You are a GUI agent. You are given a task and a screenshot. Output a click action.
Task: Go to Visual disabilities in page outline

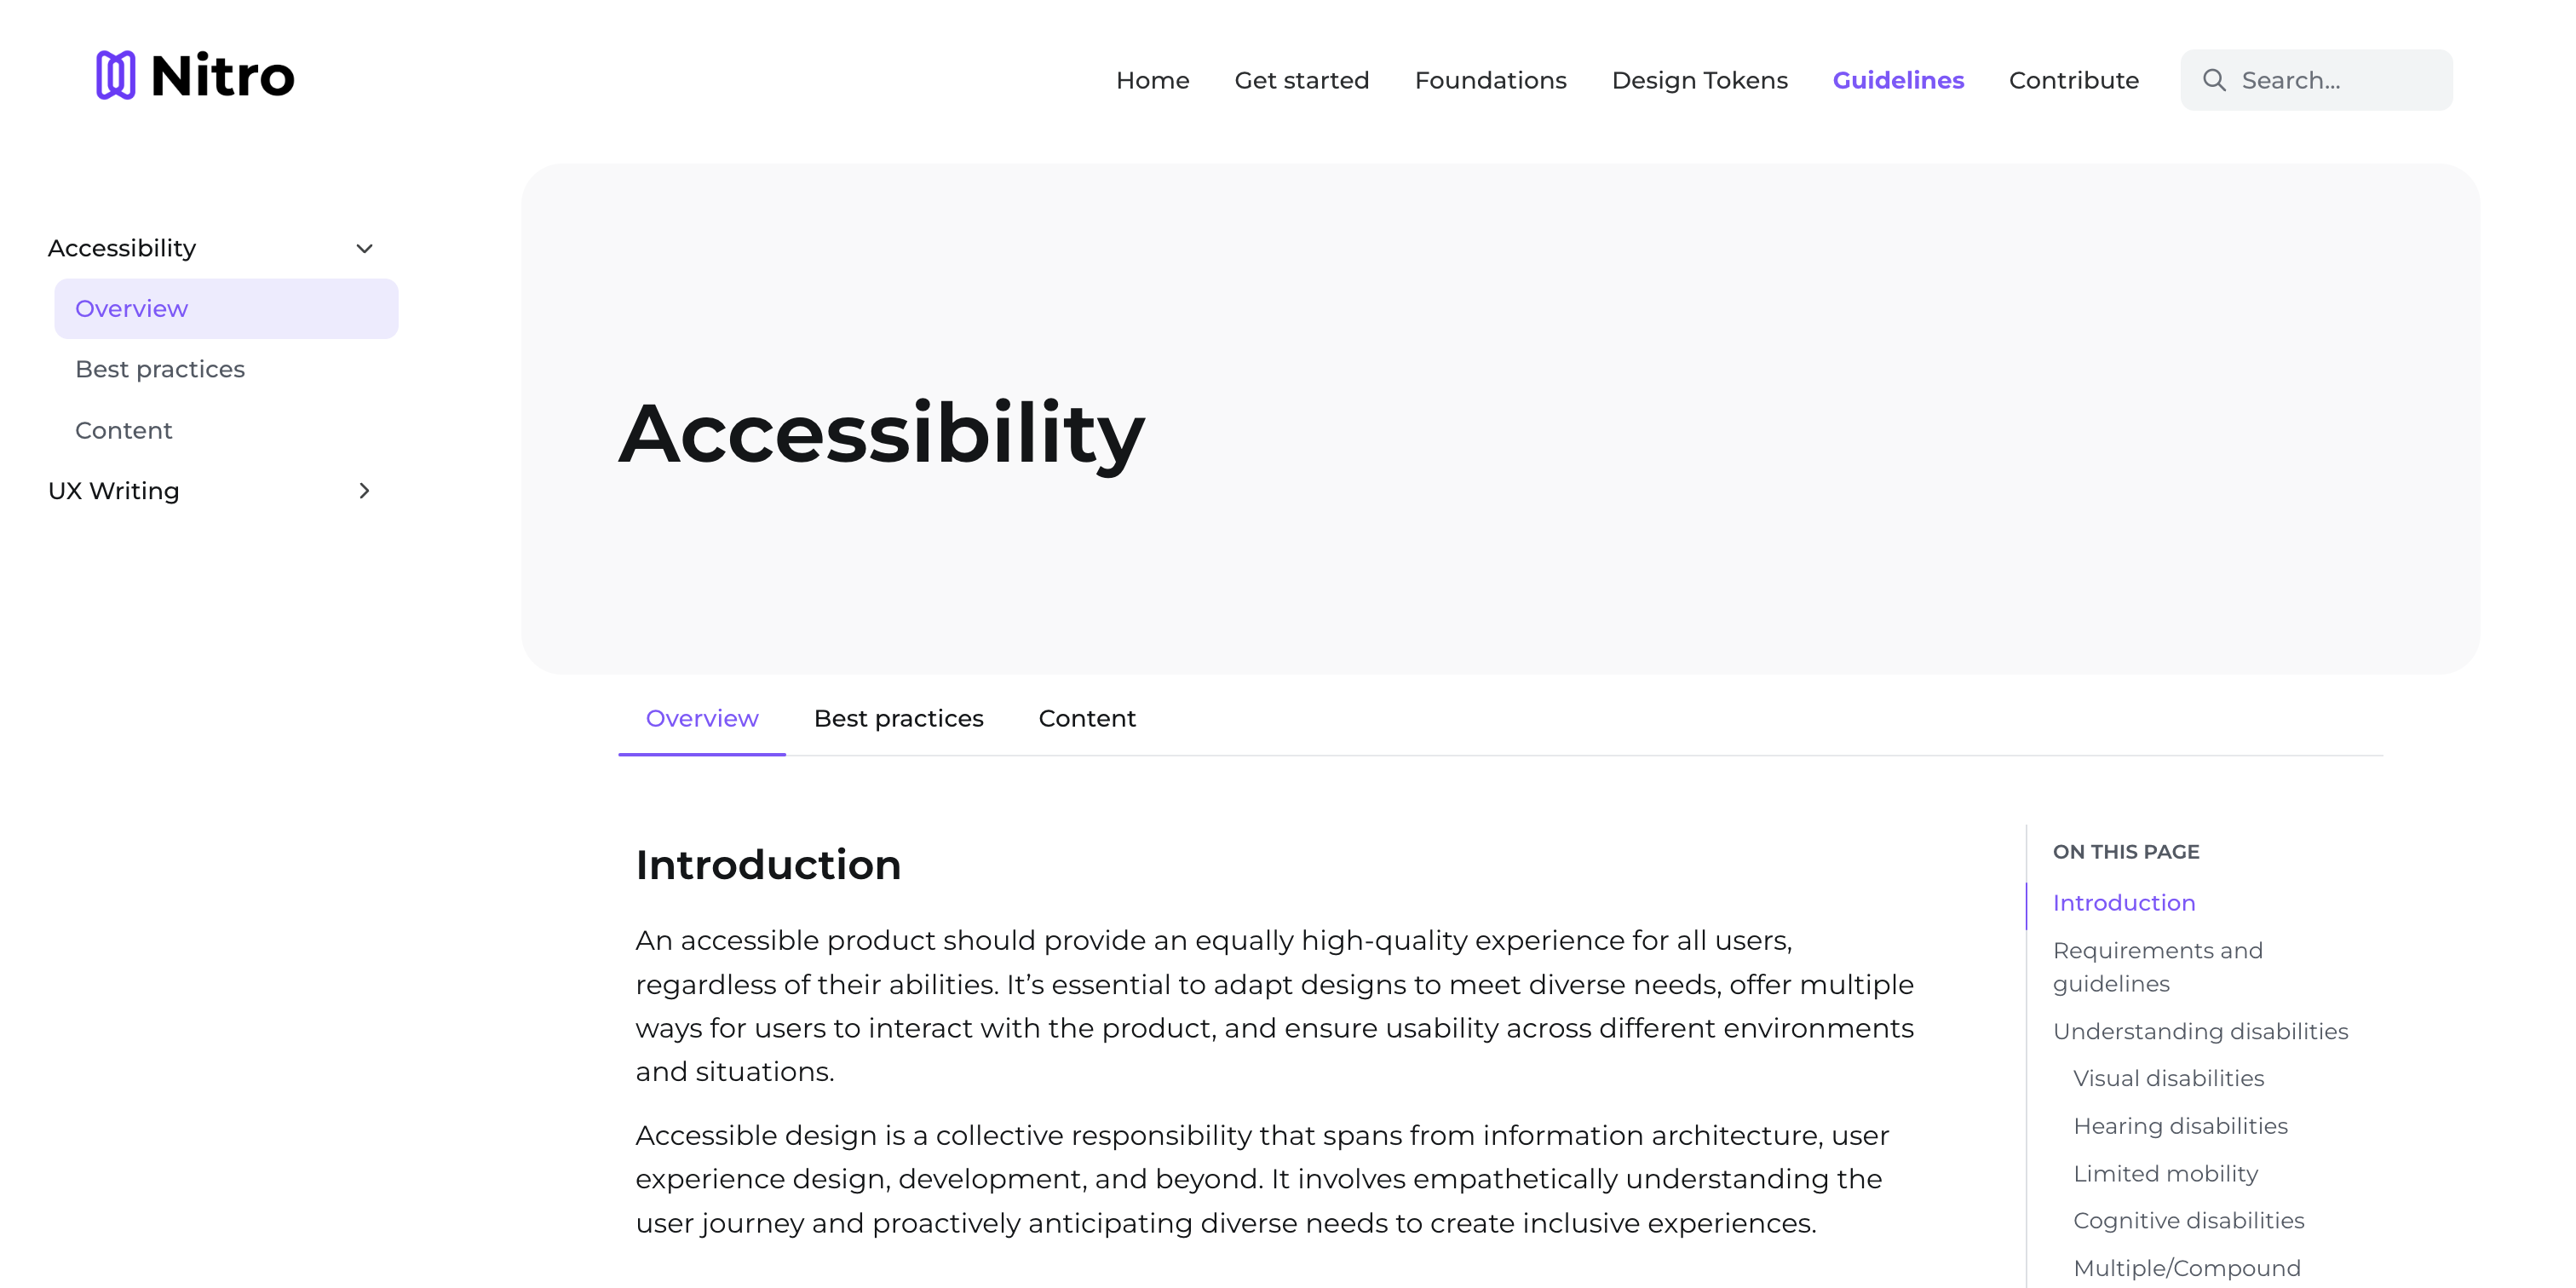pyautogui.click(x=2168, y=1078)
